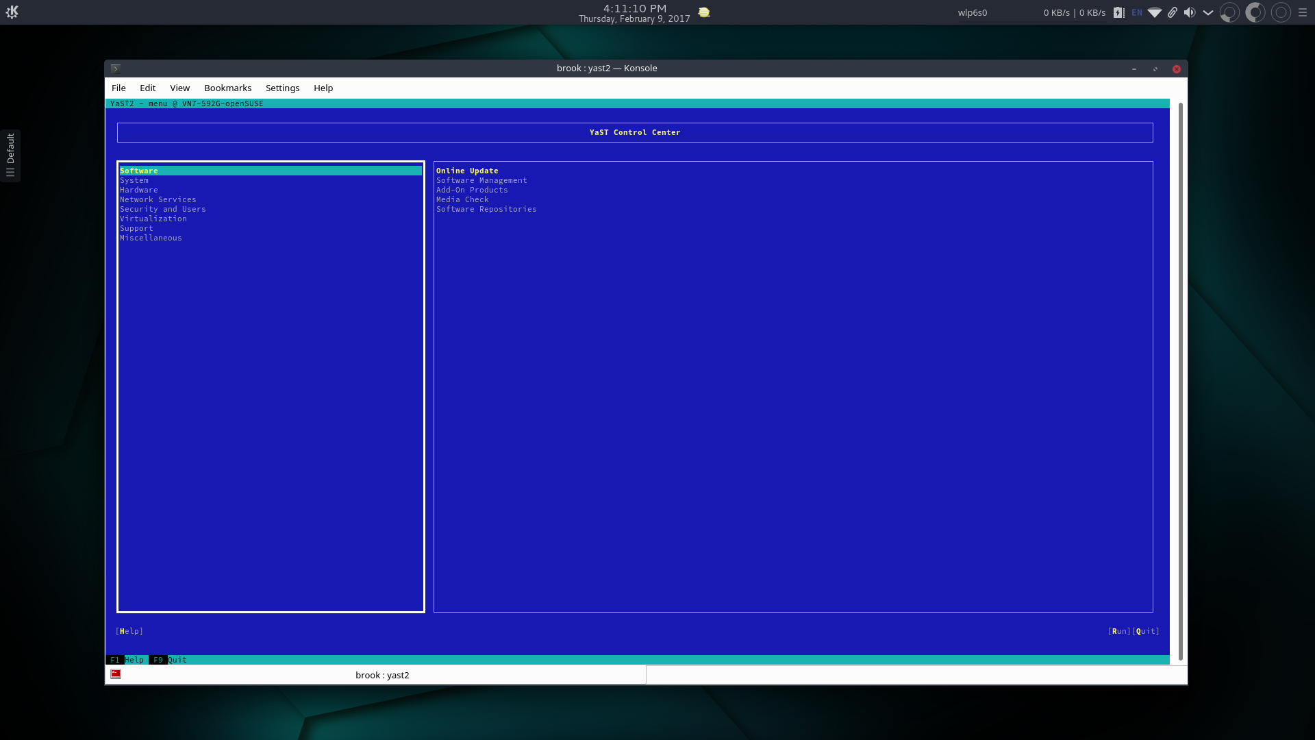This screenshot has height=740, width=1315.
Task: Click the Konsole vertical scrollbar
Action: click(x=1180, y=381)
